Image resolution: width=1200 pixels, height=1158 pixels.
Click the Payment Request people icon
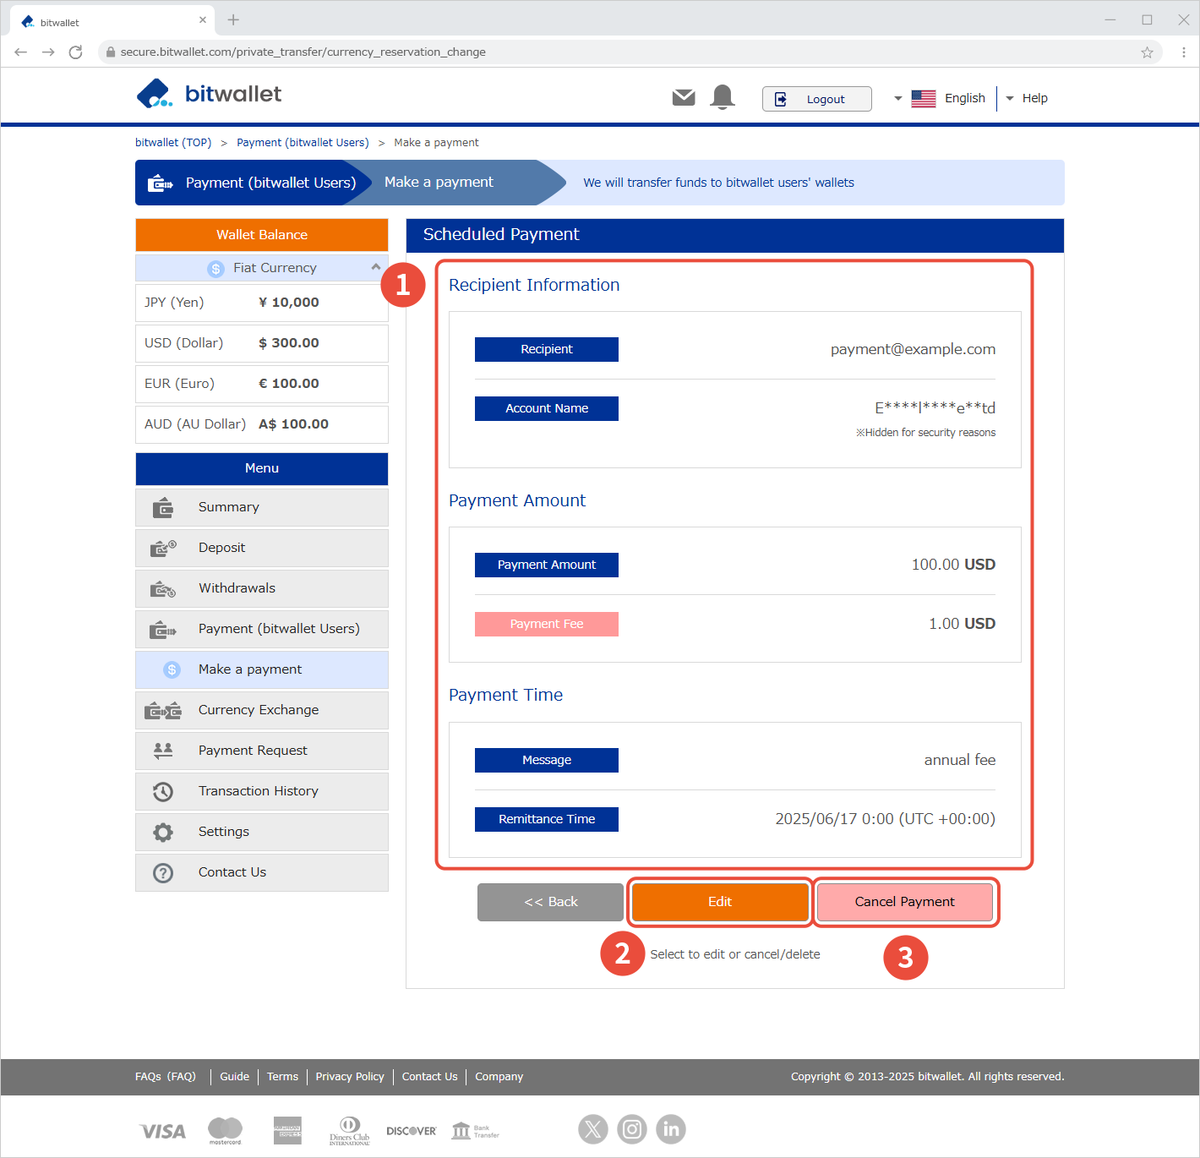tap(163, 751)
